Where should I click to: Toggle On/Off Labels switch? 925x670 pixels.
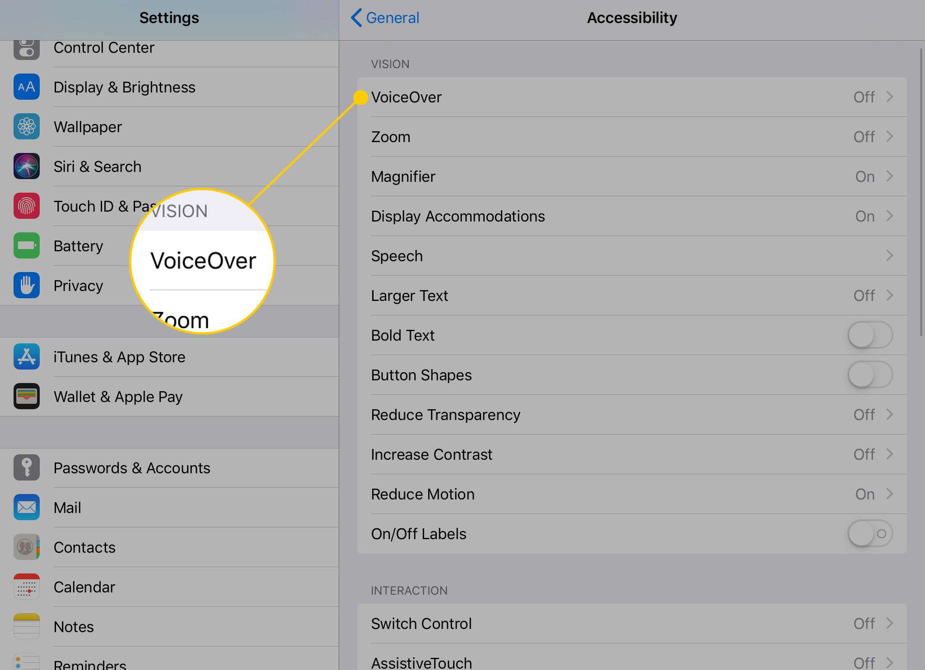click(870, 534)
